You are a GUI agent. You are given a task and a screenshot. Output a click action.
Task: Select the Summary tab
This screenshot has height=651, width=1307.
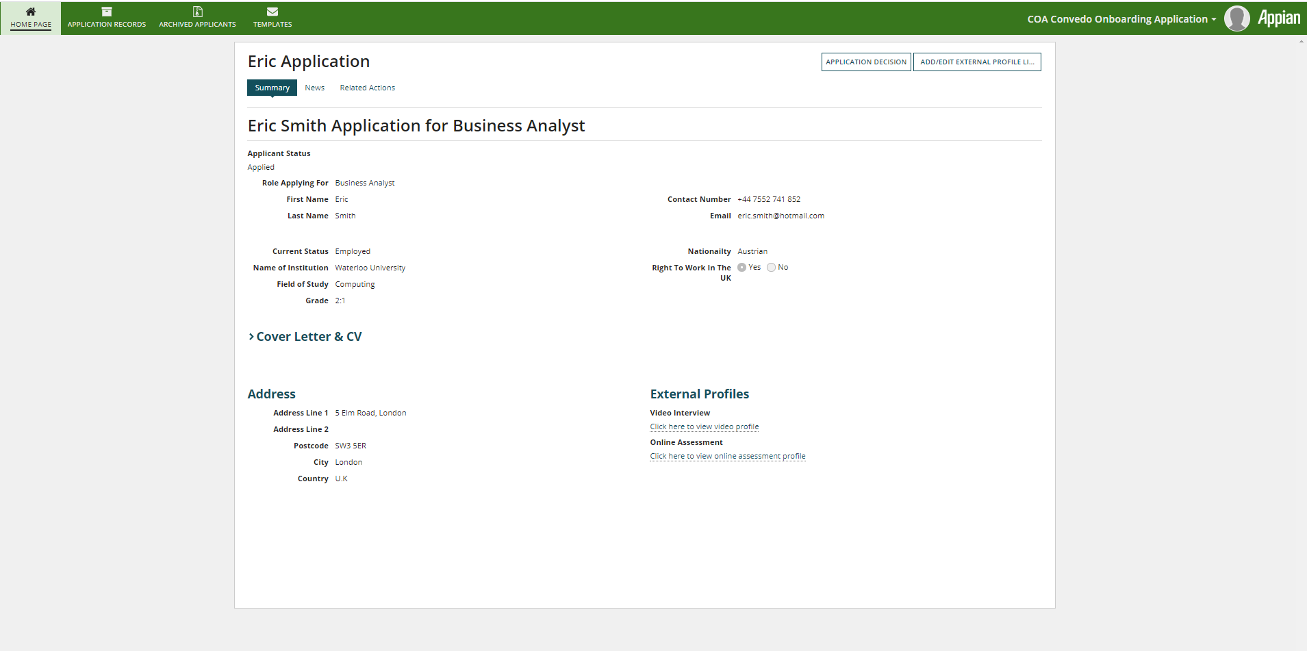(x=272, y=88)
